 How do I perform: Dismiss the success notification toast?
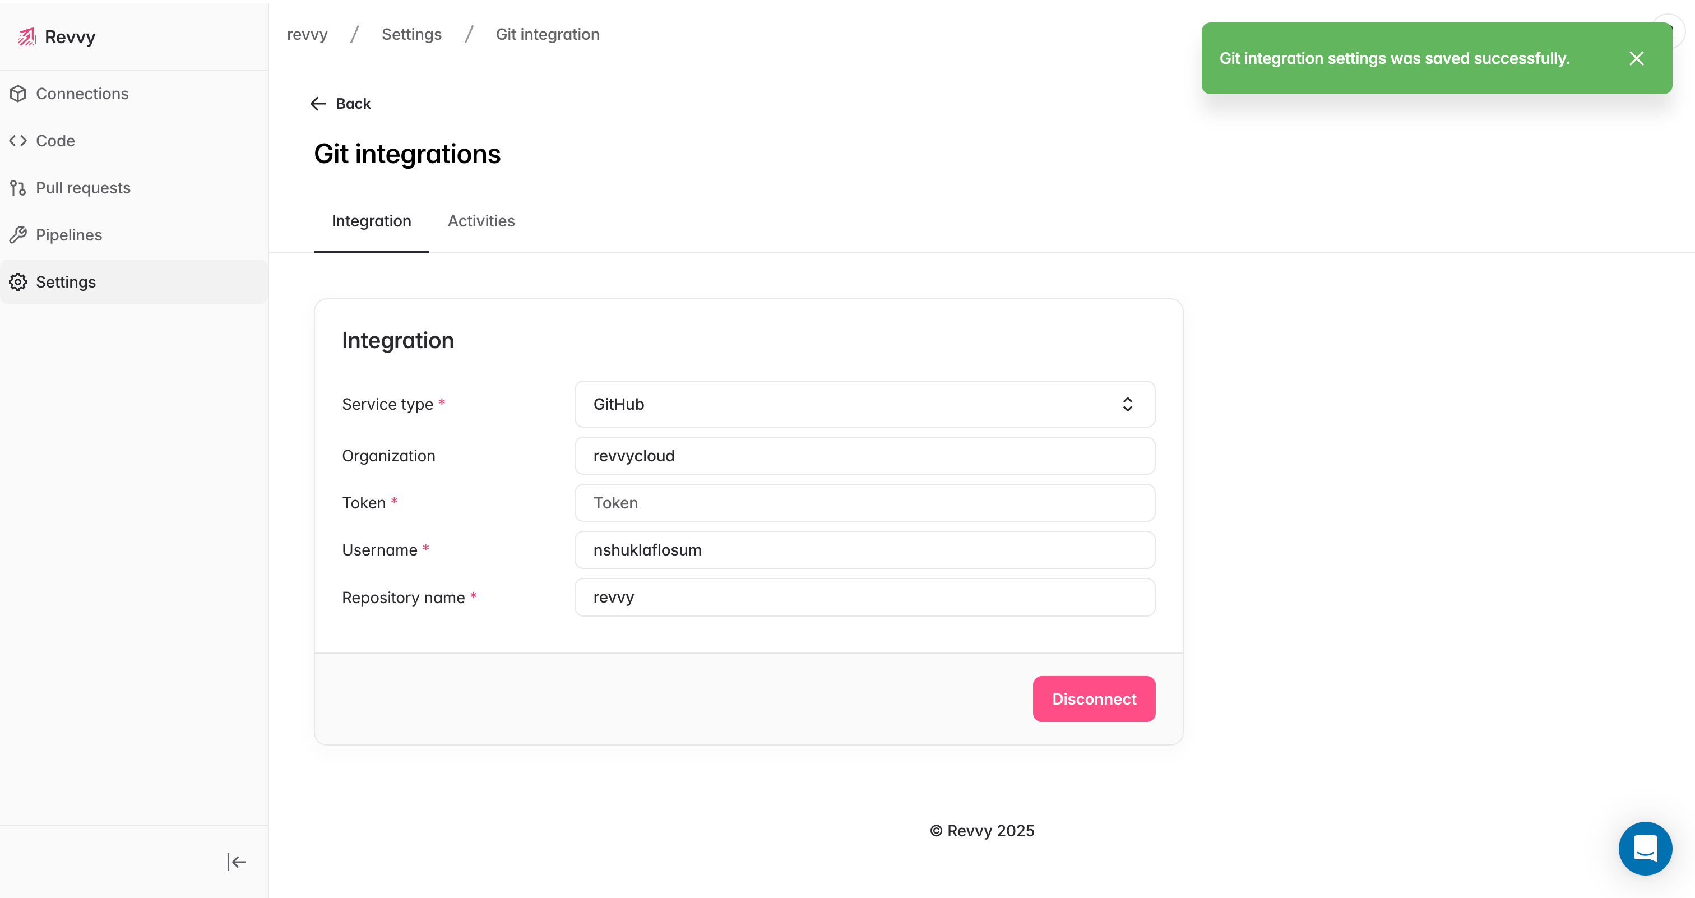[x=1637, y=58]
